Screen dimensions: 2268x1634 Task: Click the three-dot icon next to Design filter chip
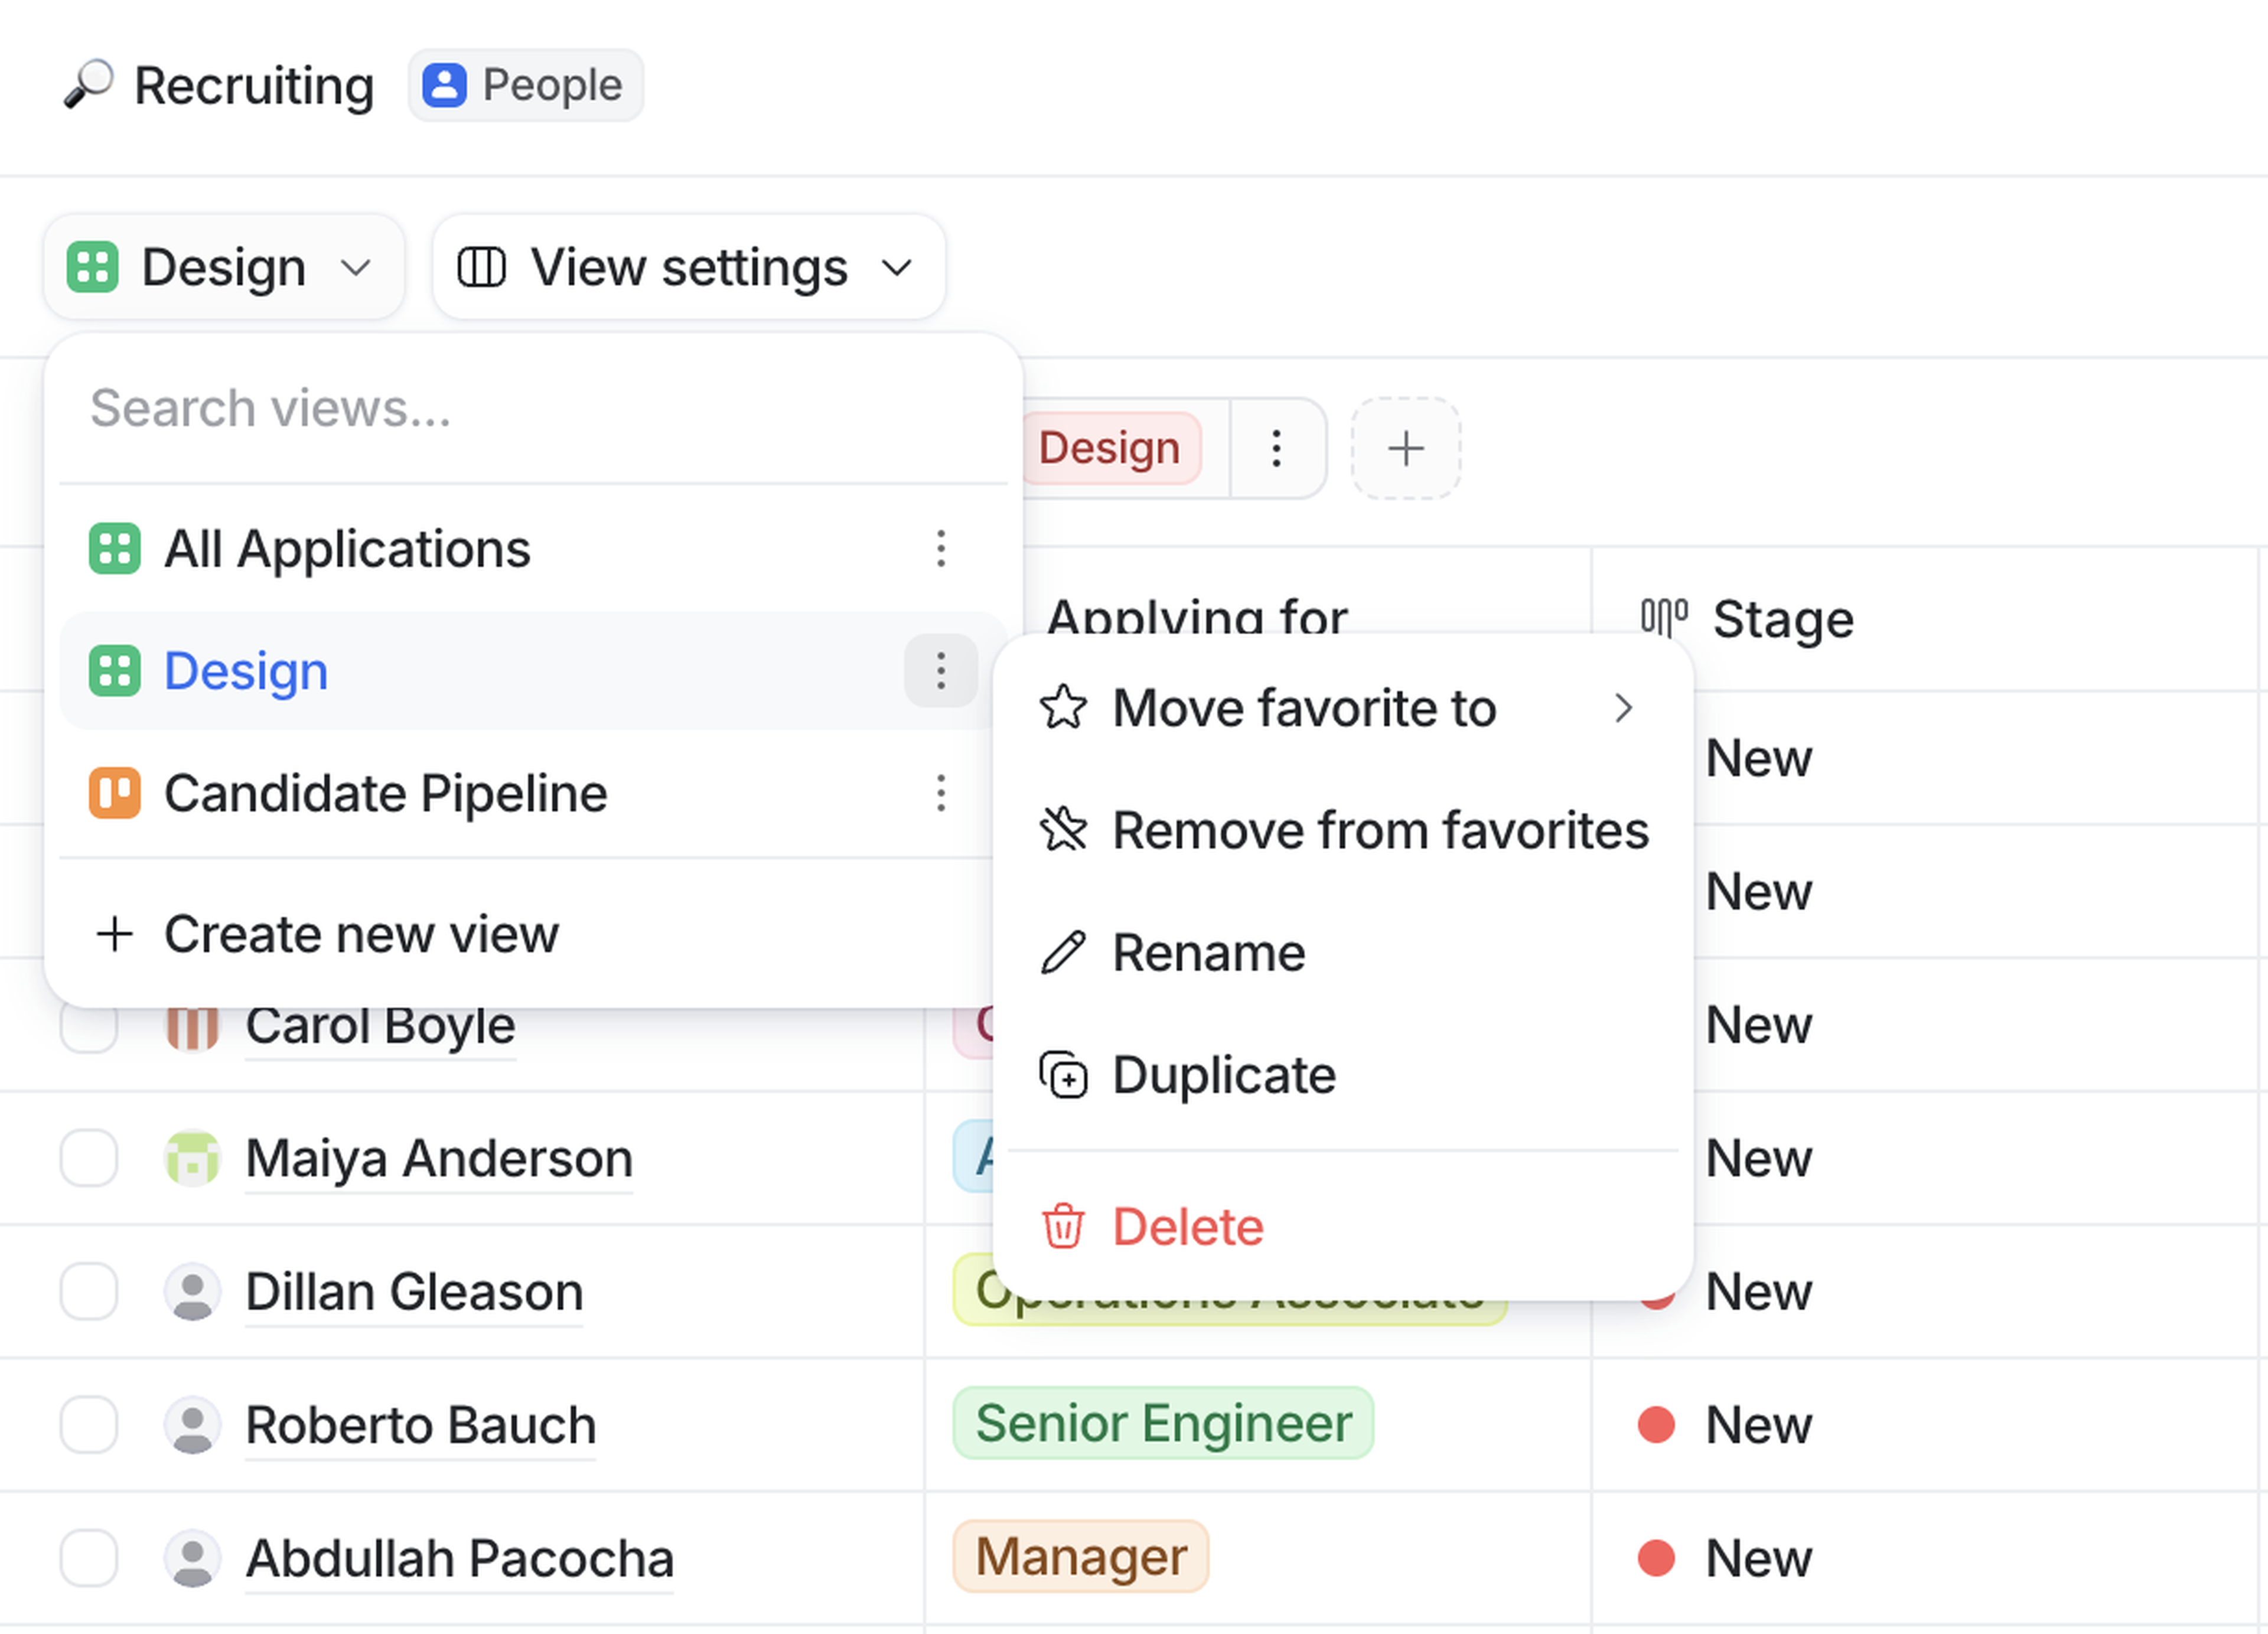pos(1276,449)
